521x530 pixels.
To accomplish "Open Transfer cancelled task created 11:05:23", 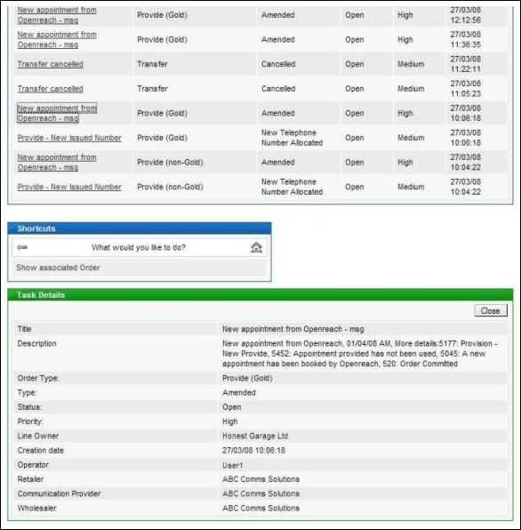I will click(51, 89).
